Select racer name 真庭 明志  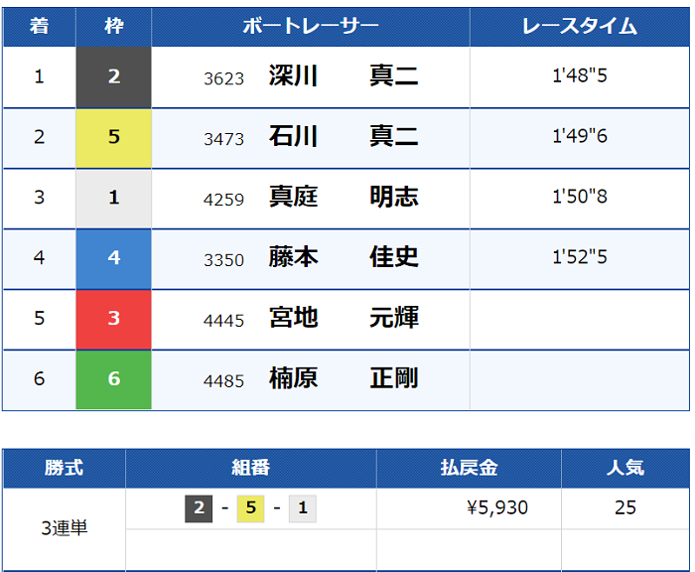coord(343,198)
